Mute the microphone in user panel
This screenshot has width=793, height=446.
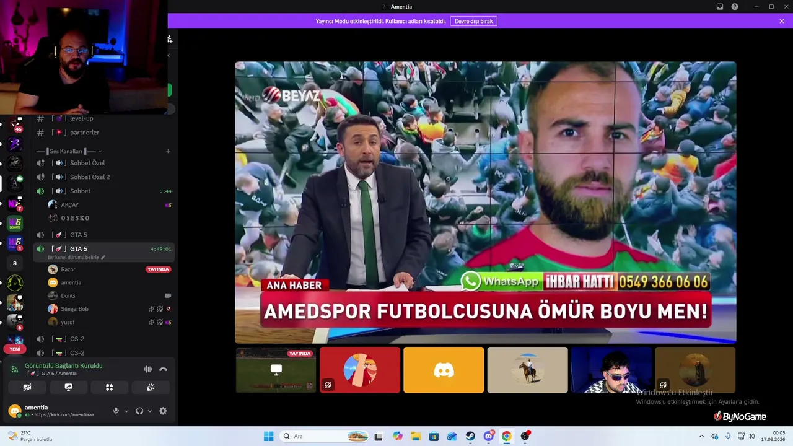(116, 411)
